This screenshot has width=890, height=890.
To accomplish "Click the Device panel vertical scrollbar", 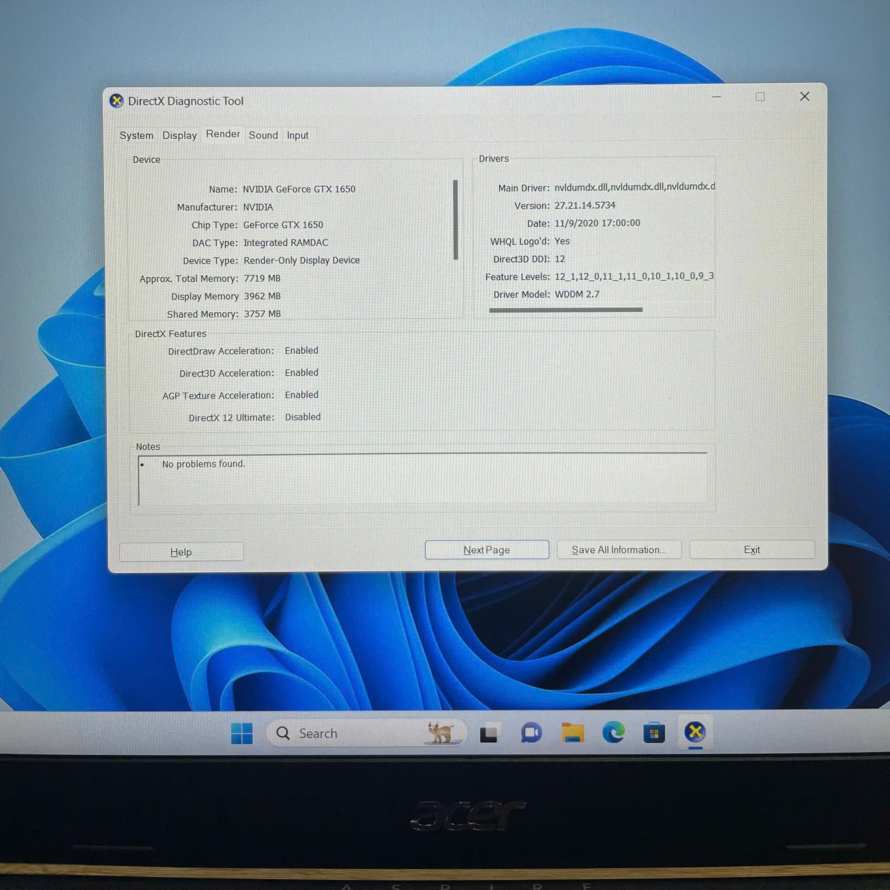I will [x=456, y=220].
